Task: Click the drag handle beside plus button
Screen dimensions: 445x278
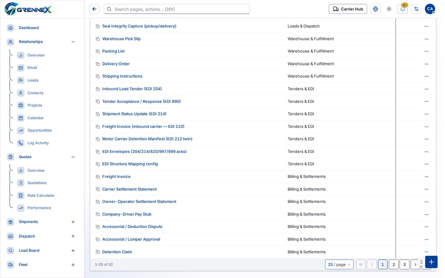Action: point(421,262)
